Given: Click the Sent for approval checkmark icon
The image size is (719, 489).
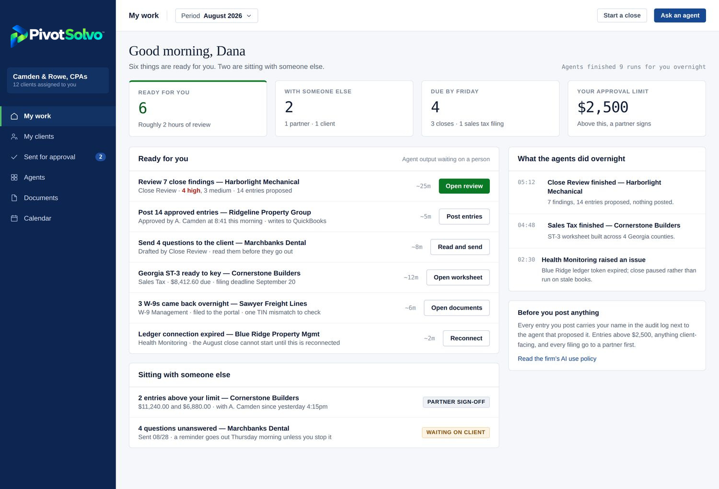Looking at the screenshot, I should 14,157.
